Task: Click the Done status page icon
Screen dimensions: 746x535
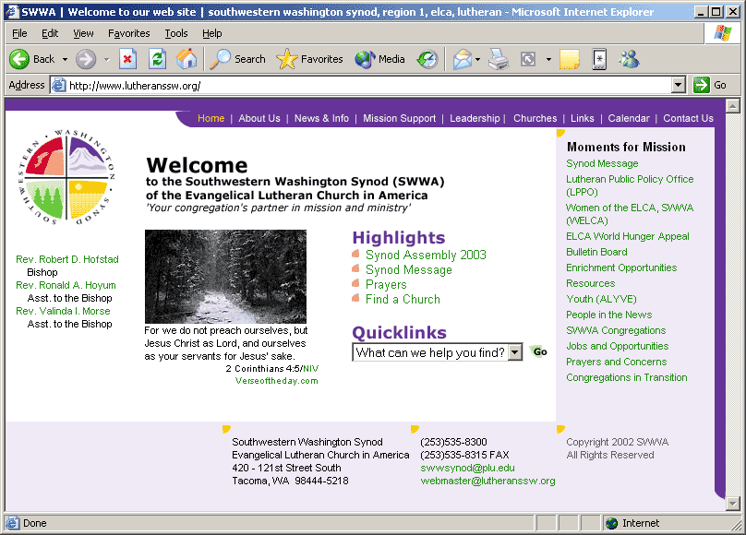Action: click(12, 523)
